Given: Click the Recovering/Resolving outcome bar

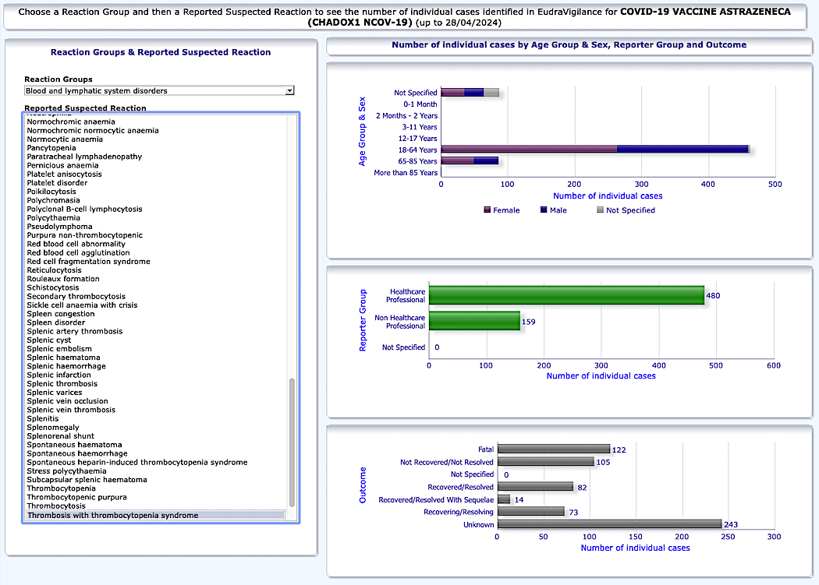Looking at the screenshot, I should pyautogui.click(x=531, y=512).
